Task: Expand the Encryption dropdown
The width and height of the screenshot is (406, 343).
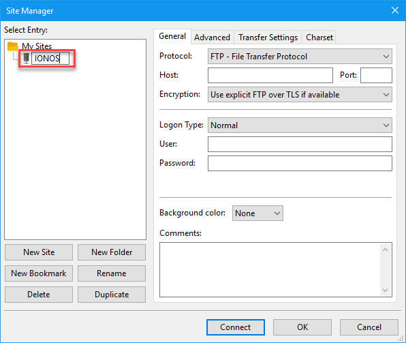Action: point(300,95)
